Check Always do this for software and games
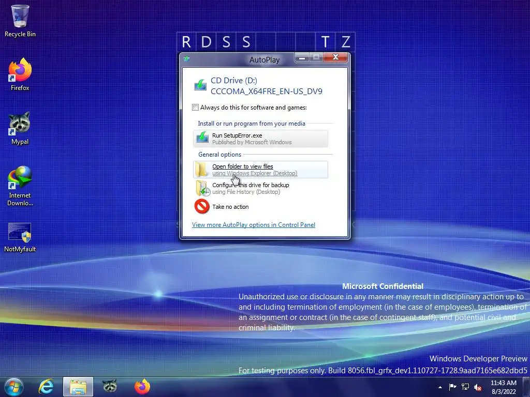 pos(195,108)
